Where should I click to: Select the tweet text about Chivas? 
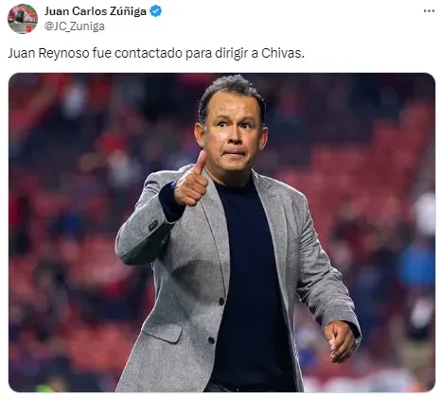coord(156,53)
